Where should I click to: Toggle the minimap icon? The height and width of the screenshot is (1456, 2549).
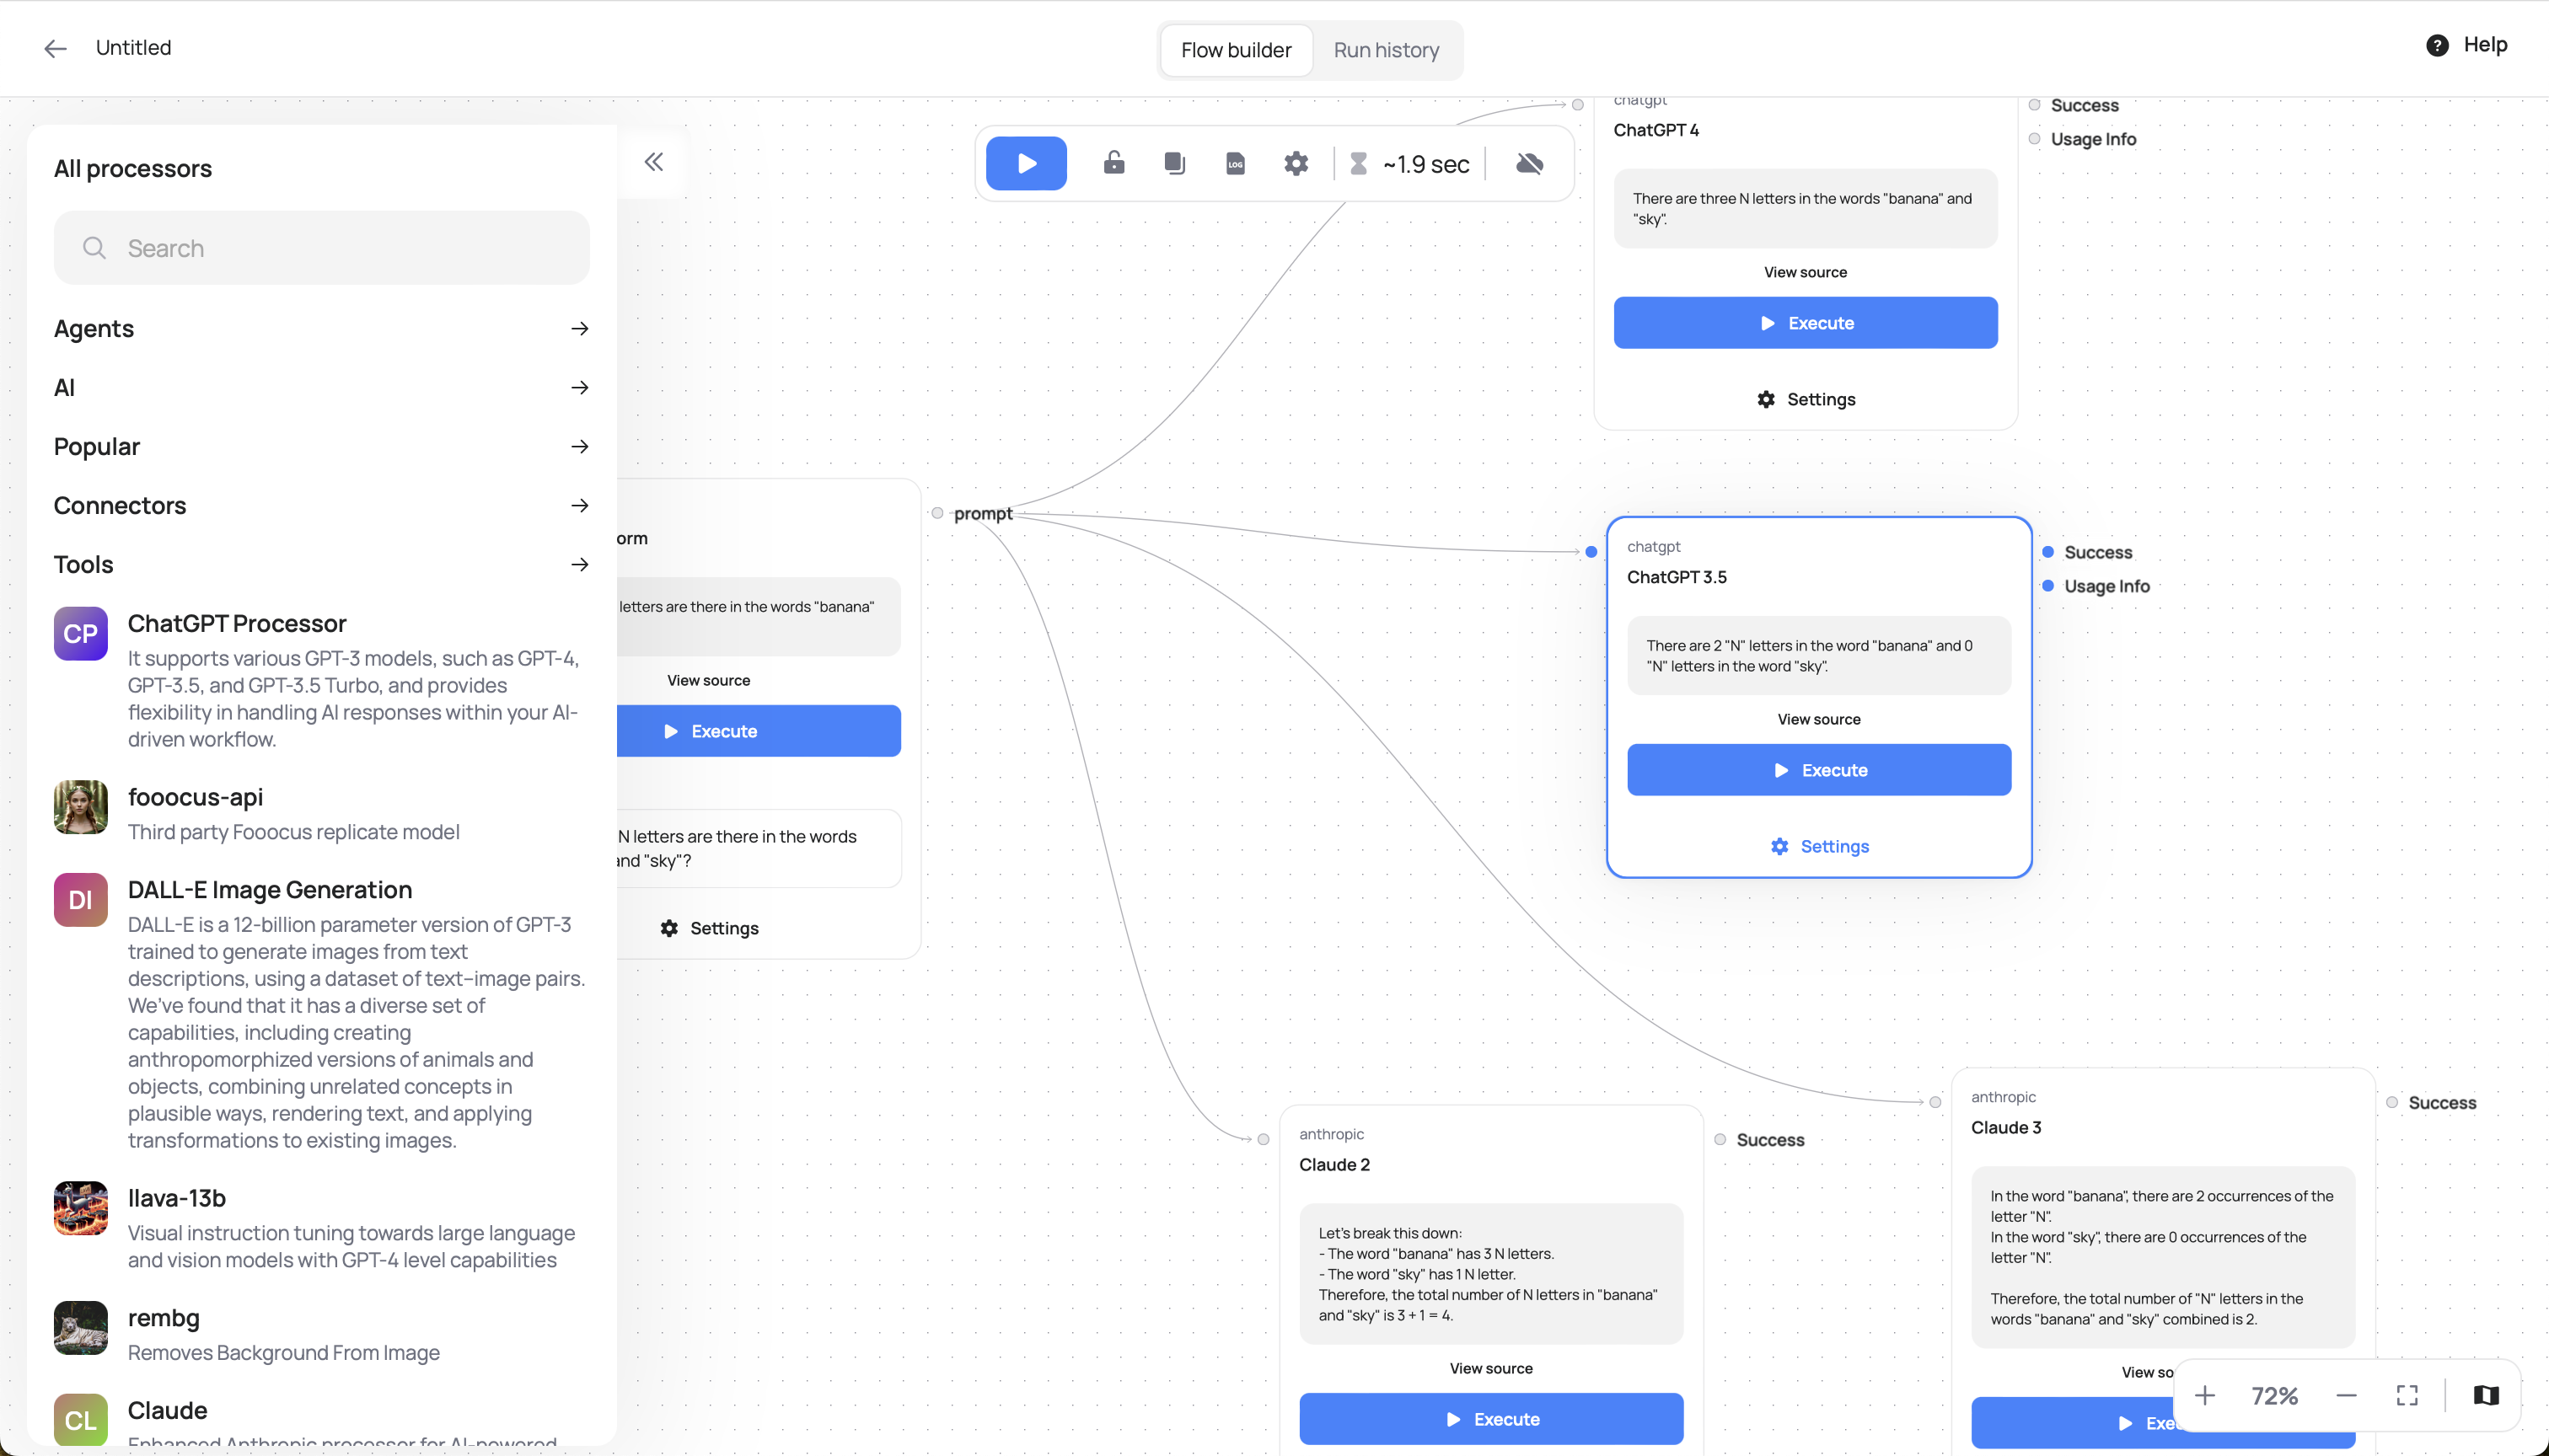pyautogui.click(x=2486, y=1395)
